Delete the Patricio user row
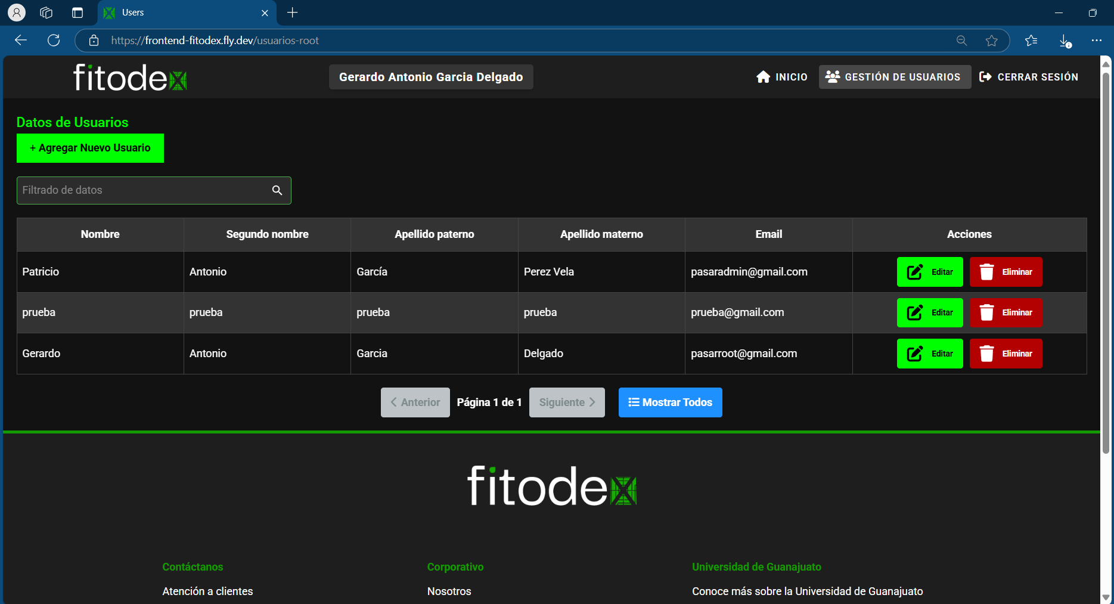 pyautogui.click(x=1006, y=272)
